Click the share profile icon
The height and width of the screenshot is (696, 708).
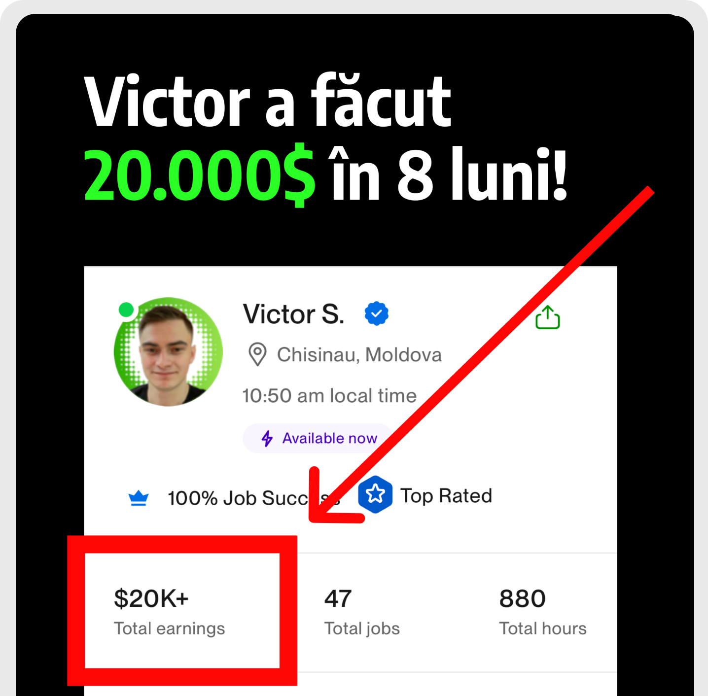(x=547, y=317)
